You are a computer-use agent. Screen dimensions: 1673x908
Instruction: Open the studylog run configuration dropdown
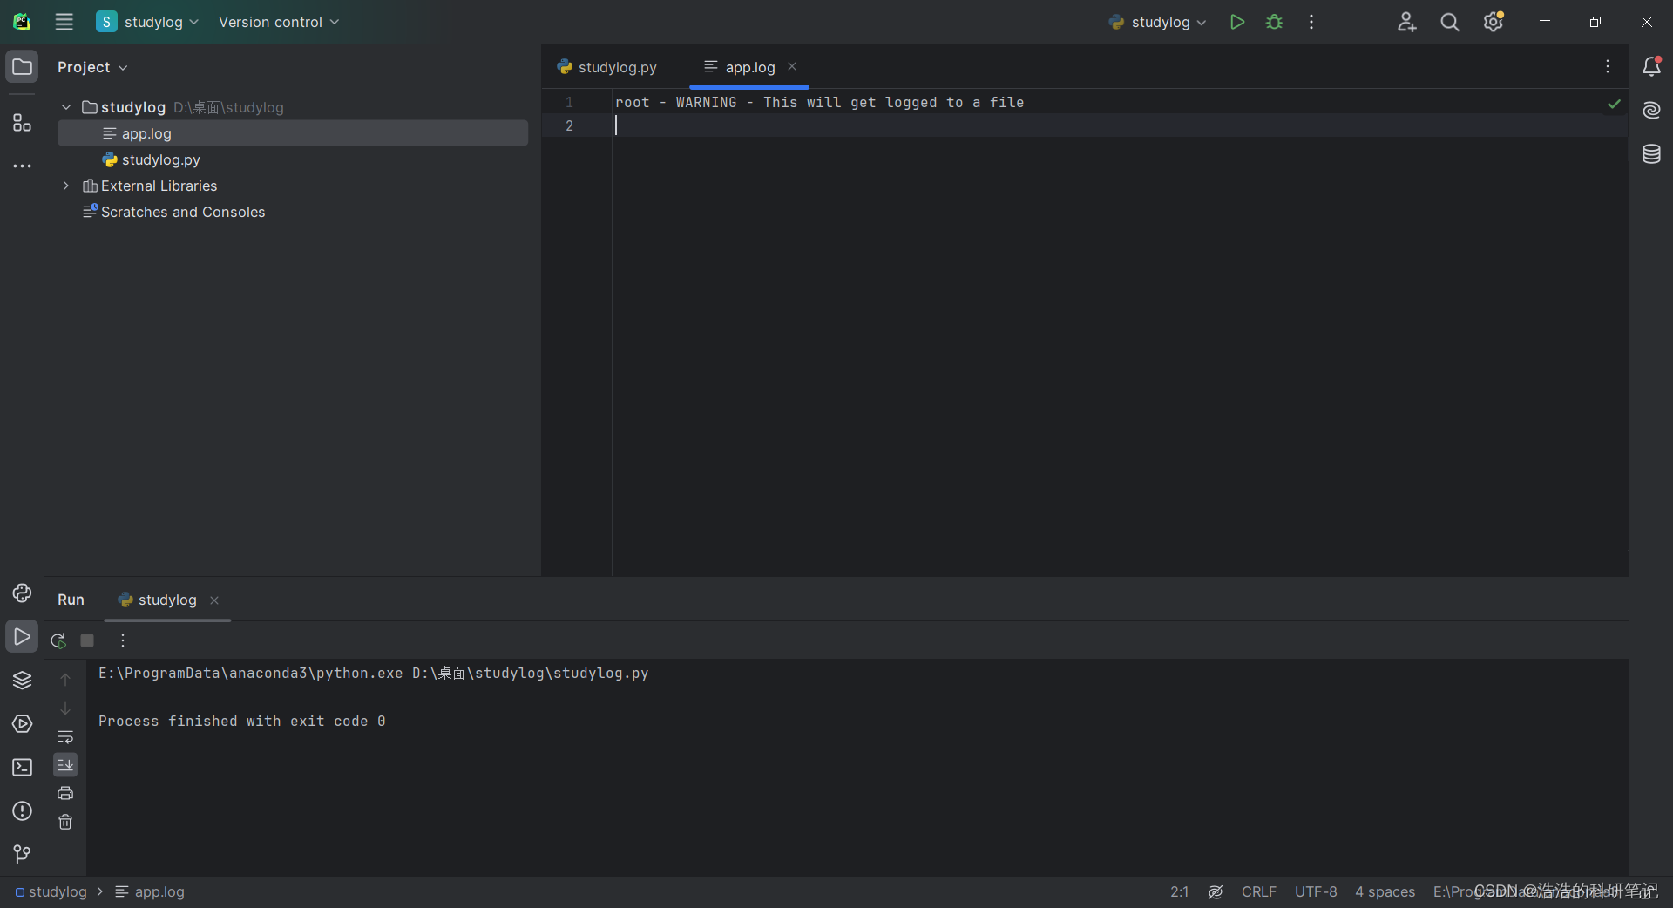pyautogui.click(x=1157, y=22)
